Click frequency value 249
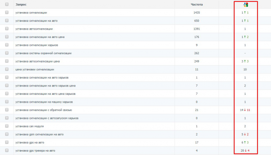Viewport: 271px width, 155px height. pyautogui.click(x=197, y=61)
